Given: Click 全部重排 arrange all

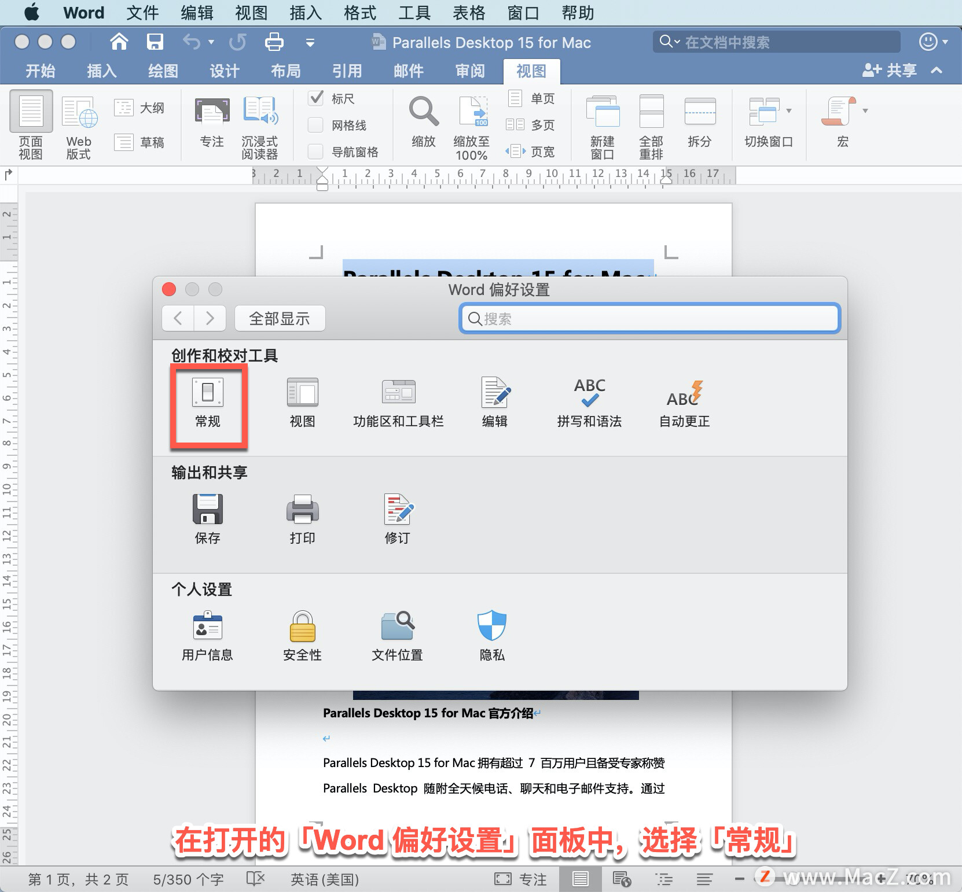Looking at the screenshot, I should [651, 127].
